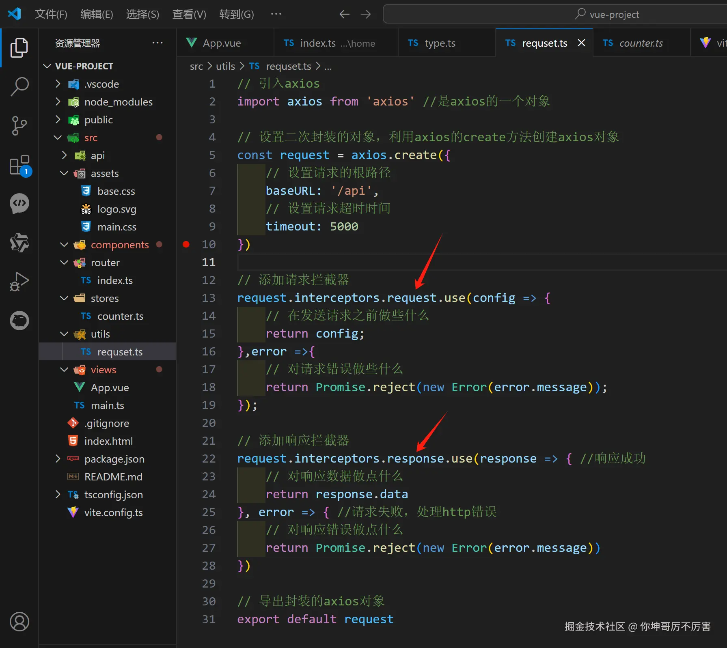
Task: Open the Explorer view in activity bar
Action: tap(19, 47)
